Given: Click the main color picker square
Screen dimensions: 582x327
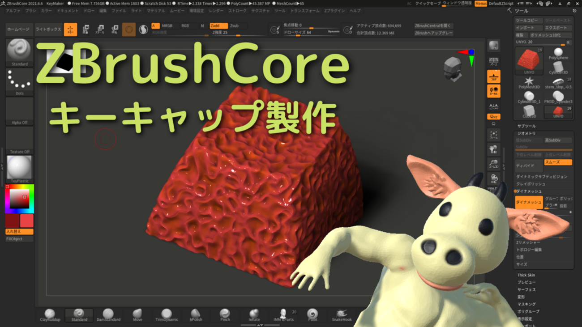Looking at the screenshot, I should [19, 200].
